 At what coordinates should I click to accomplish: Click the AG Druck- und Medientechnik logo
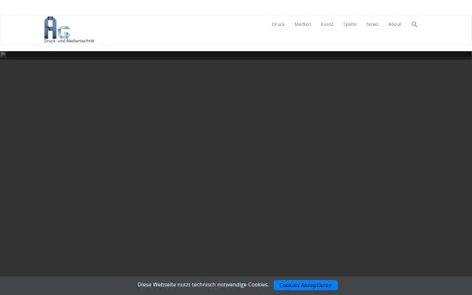[x=69, y=30]
